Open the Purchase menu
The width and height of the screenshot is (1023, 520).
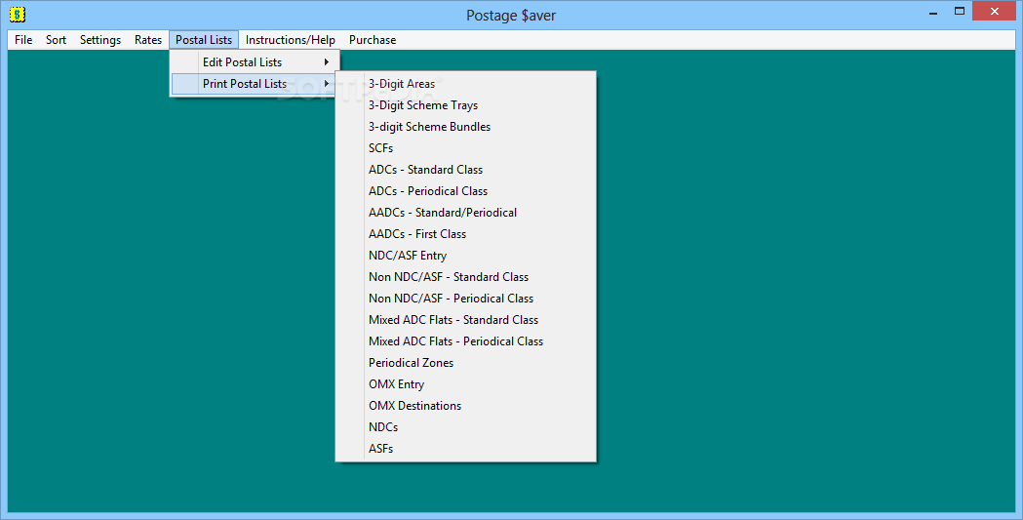point(373,40)
